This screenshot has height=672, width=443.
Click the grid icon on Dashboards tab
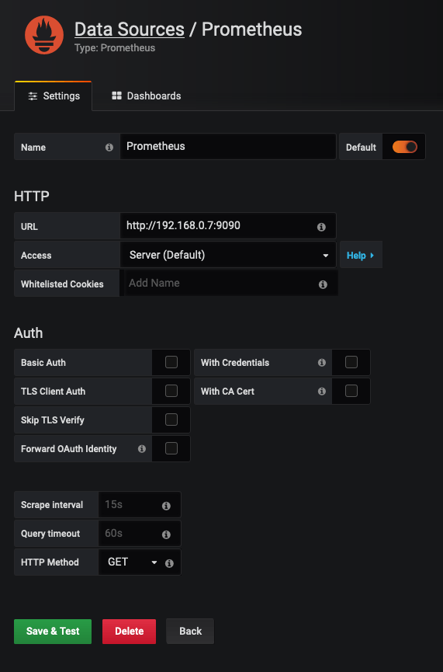coord(116,96)
